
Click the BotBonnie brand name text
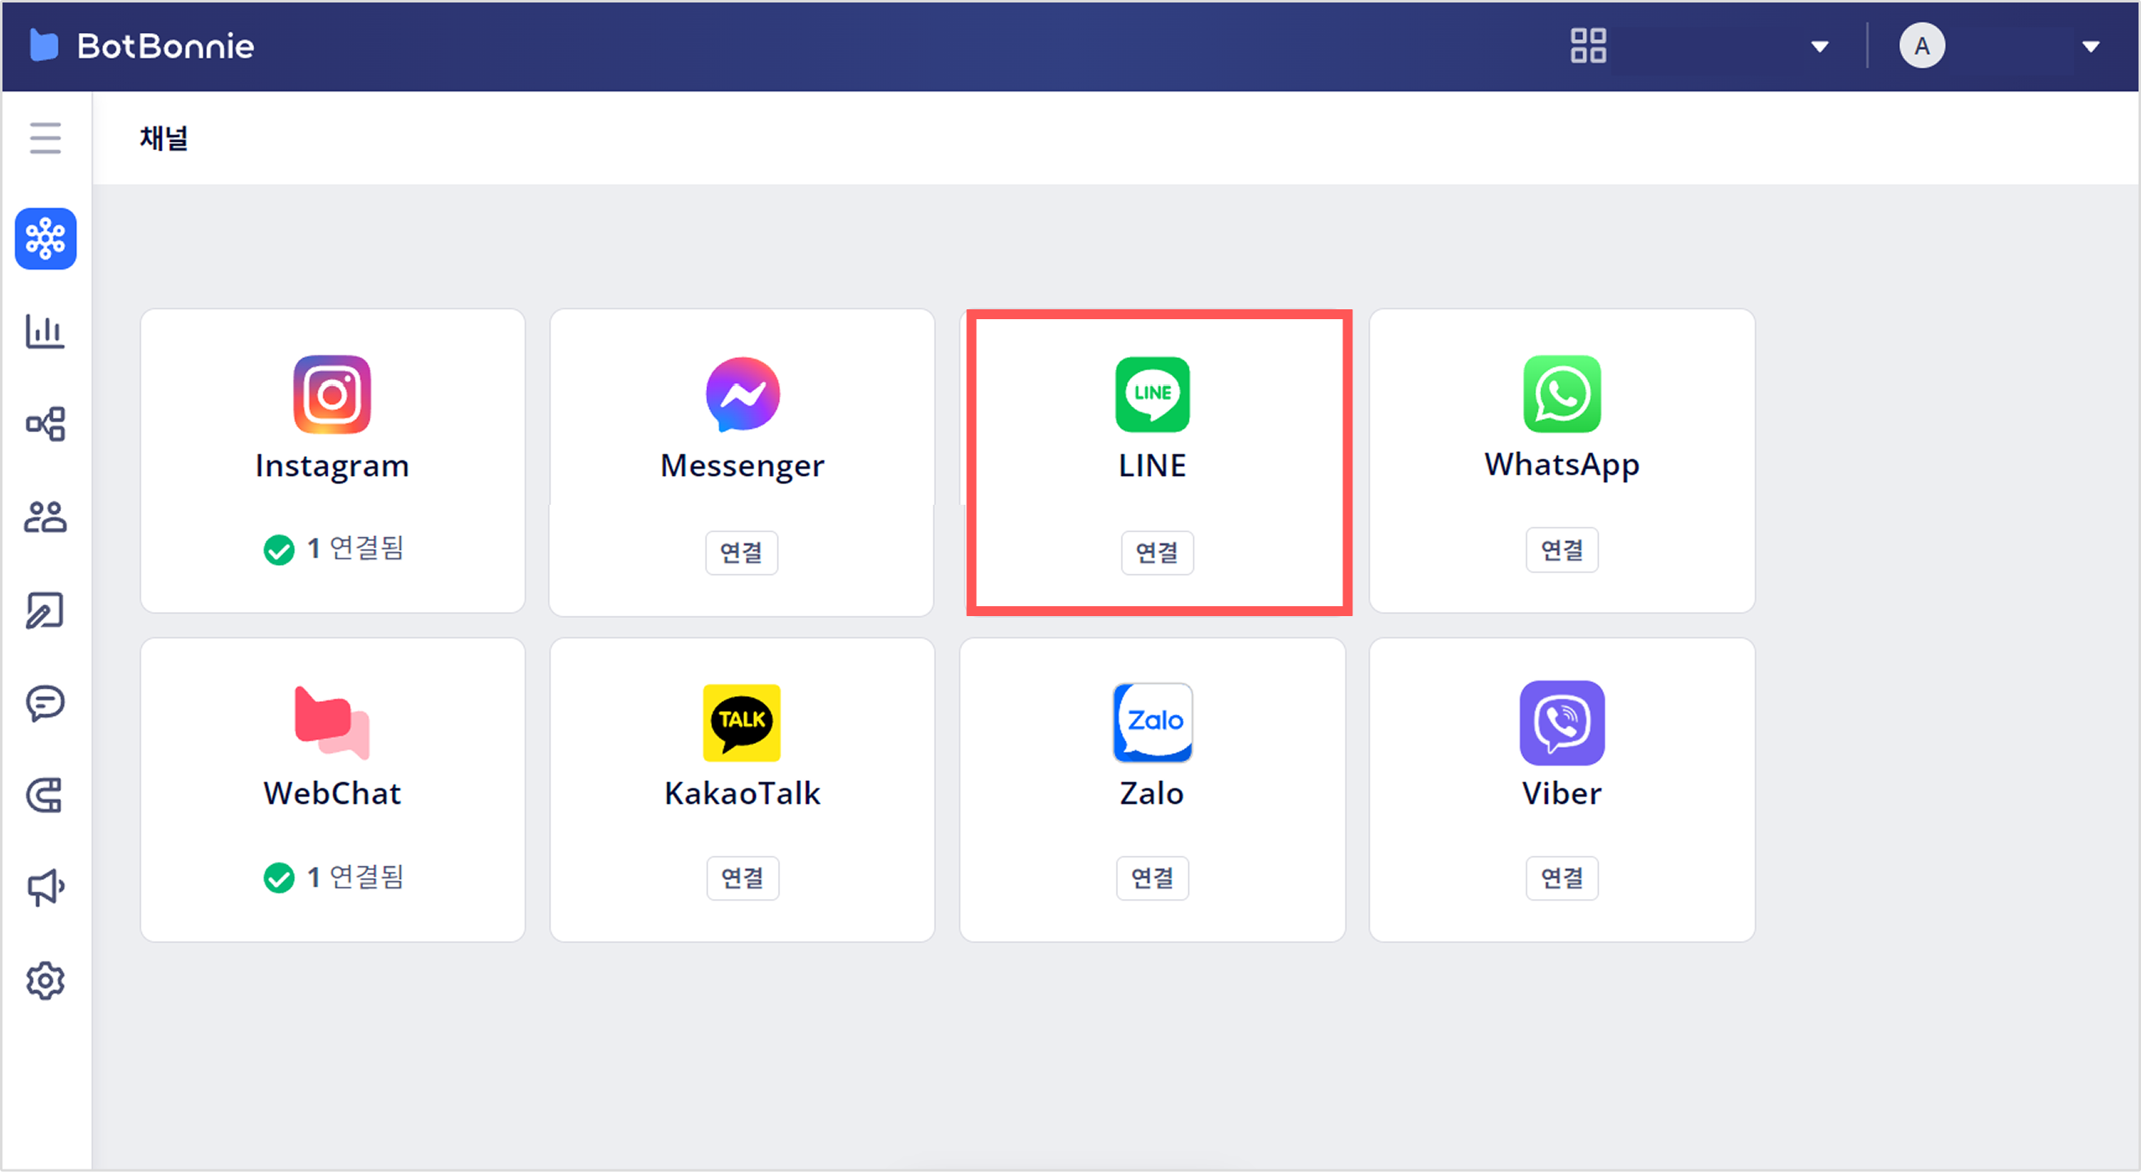(165, 46)
